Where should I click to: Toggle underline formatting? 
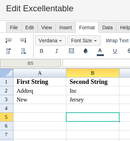pyautogui.click(x=115, y=51)
